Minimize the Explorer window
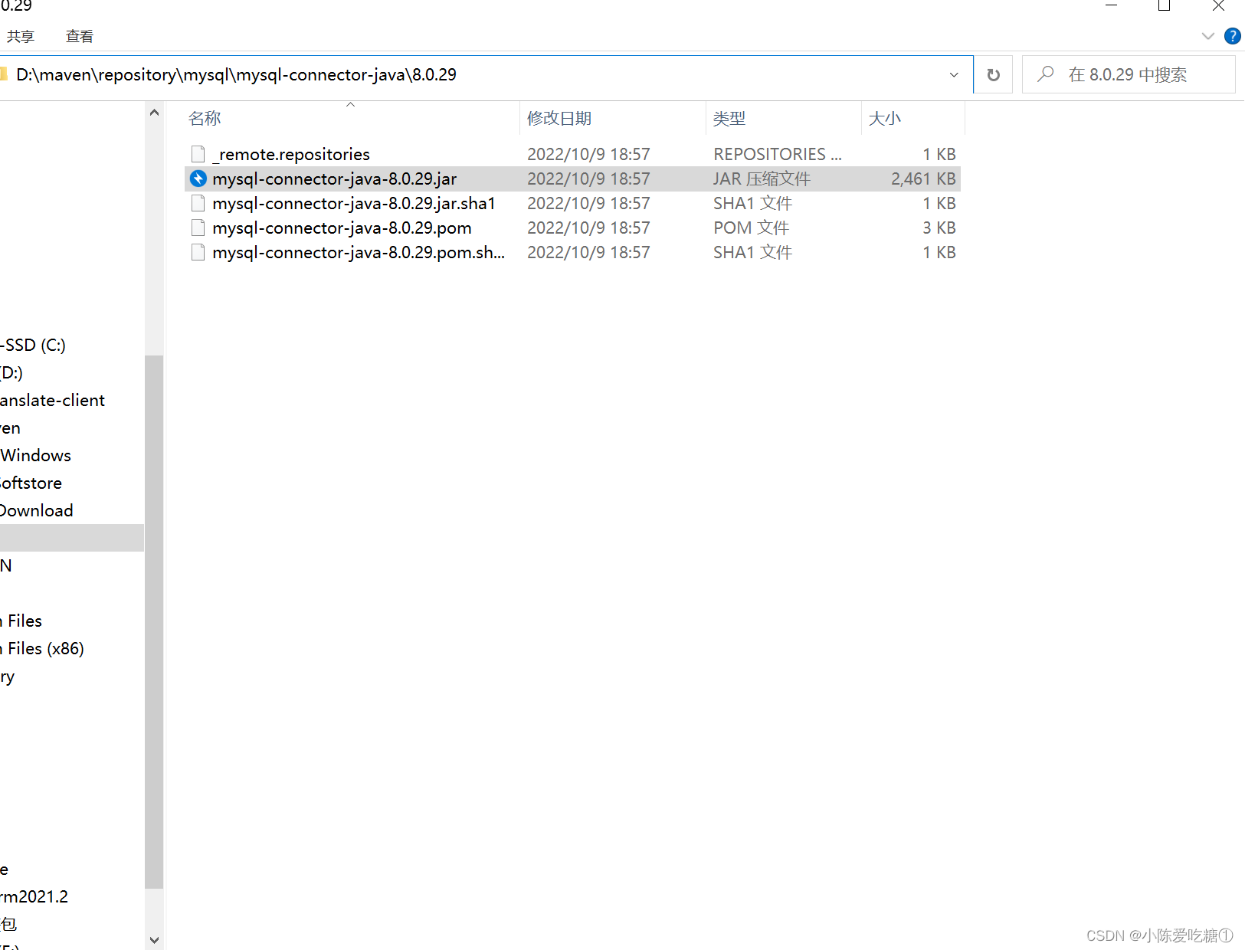 1112,6
